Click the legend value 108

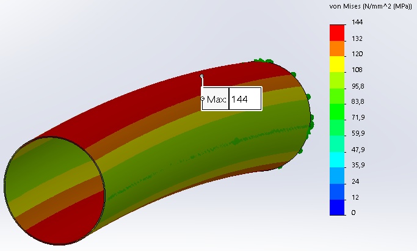[357, 70]
